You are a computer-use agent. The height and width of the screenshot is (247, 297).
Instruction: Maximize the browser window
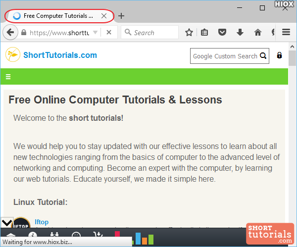tap(262, 8)
